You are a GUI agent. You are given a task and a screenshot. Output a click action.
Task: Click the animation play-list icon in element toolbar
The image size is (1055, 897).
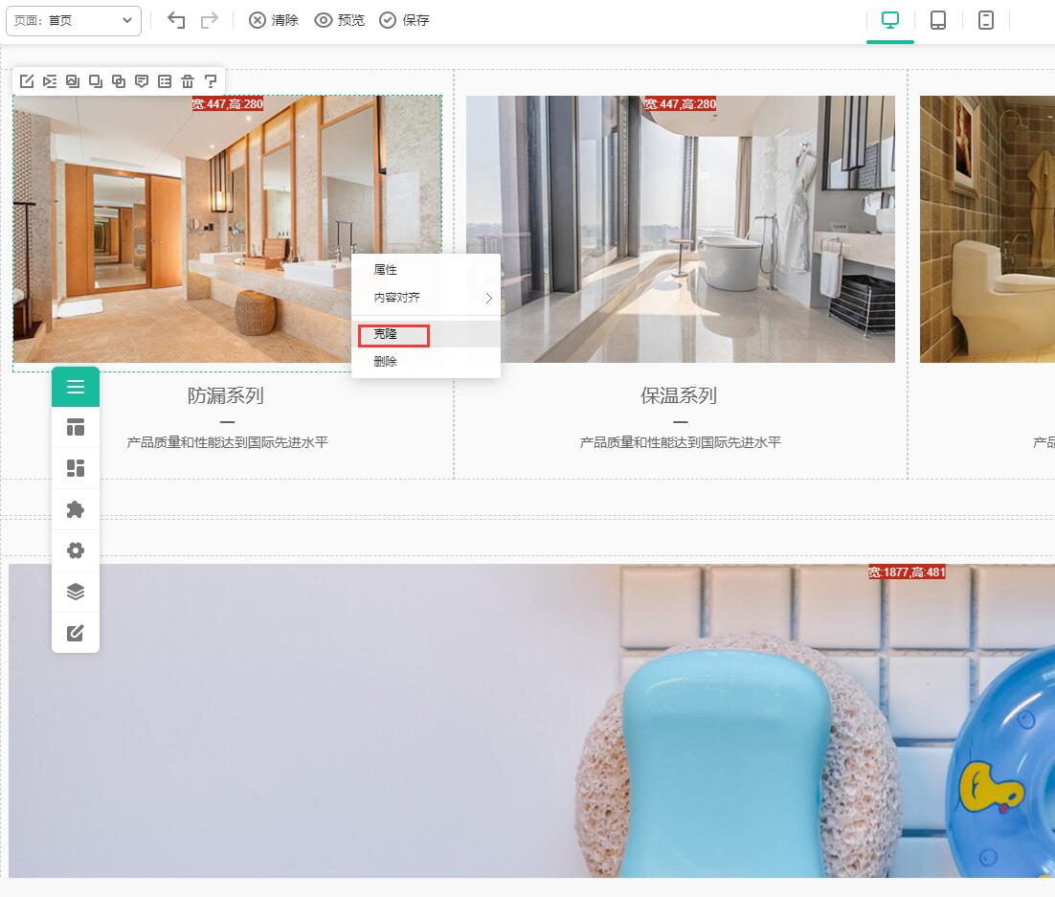(x=50, y=81)
